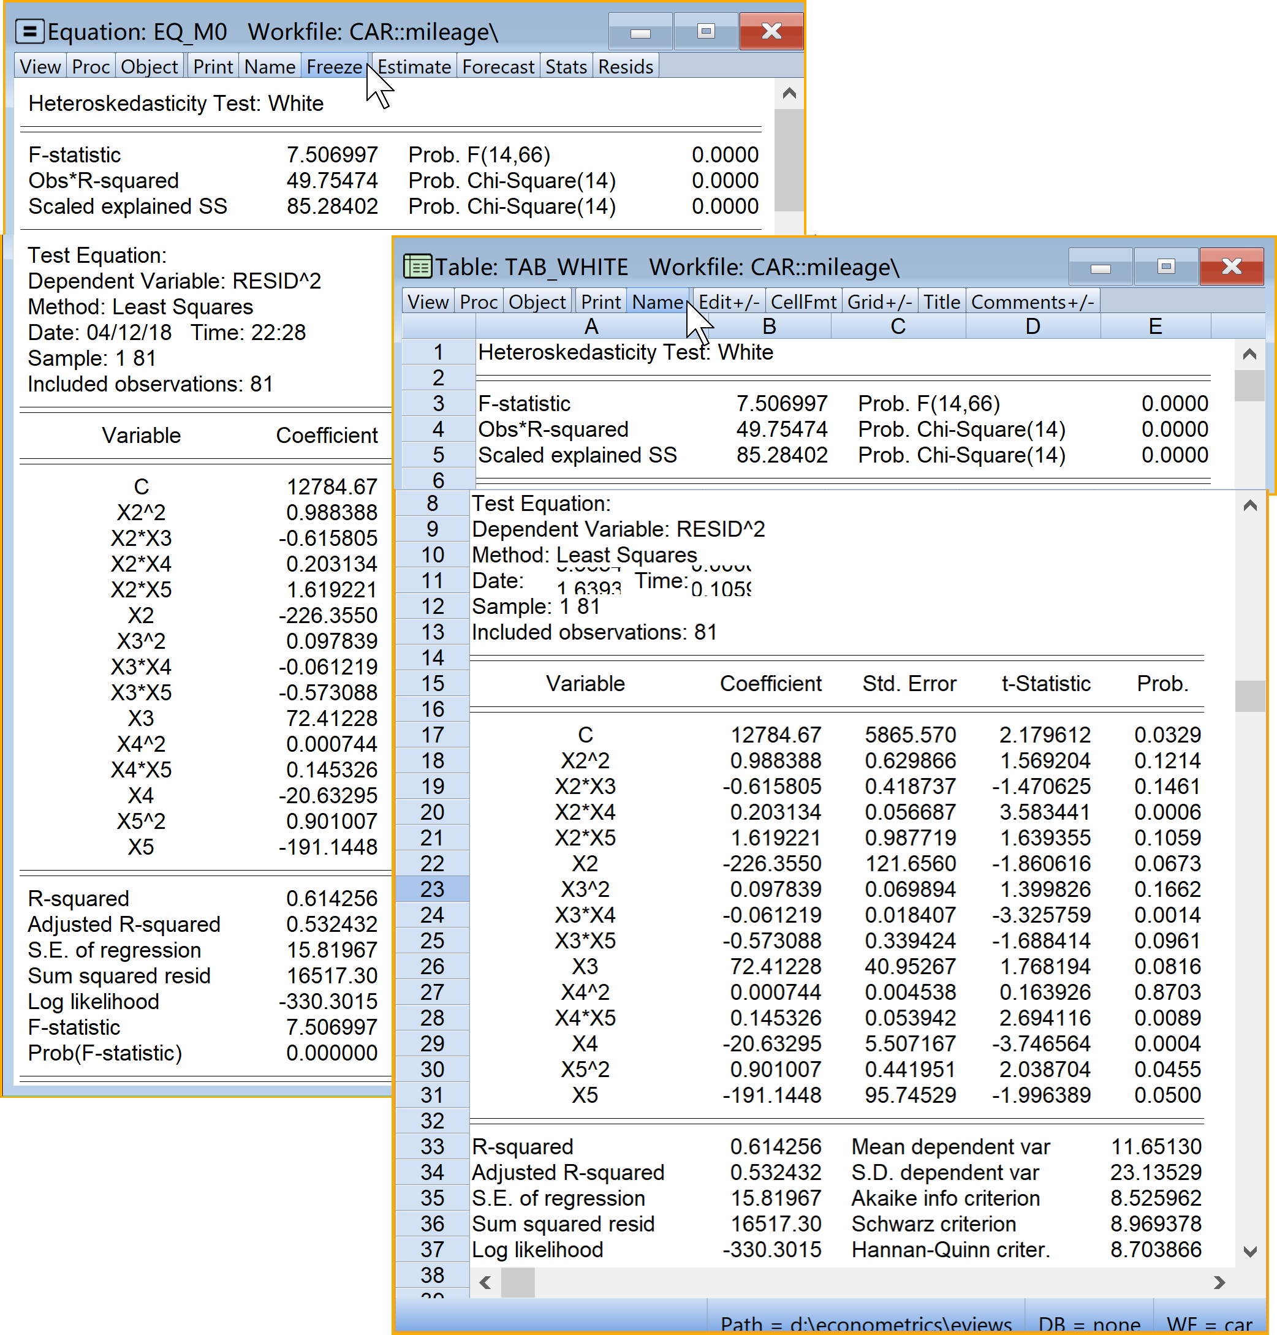
Task: Click the Equation EQ_M0 window icon
Action: [x=30, y=31]
